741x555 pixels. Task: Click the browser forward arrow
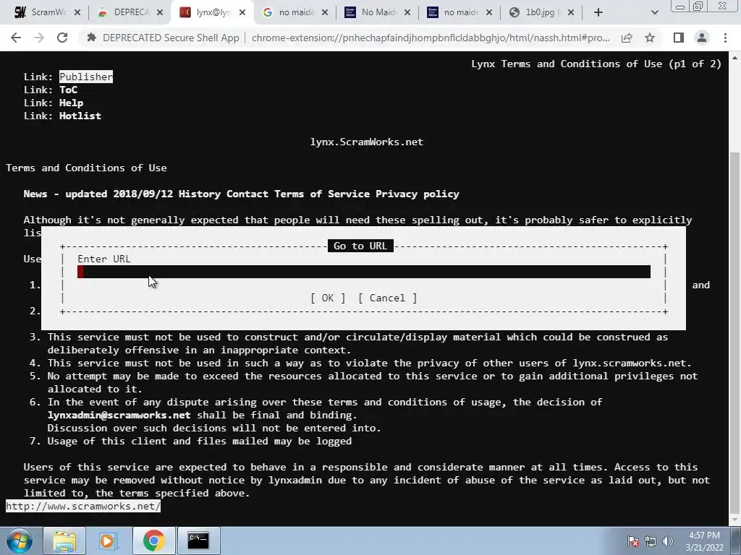pos(39,38)
